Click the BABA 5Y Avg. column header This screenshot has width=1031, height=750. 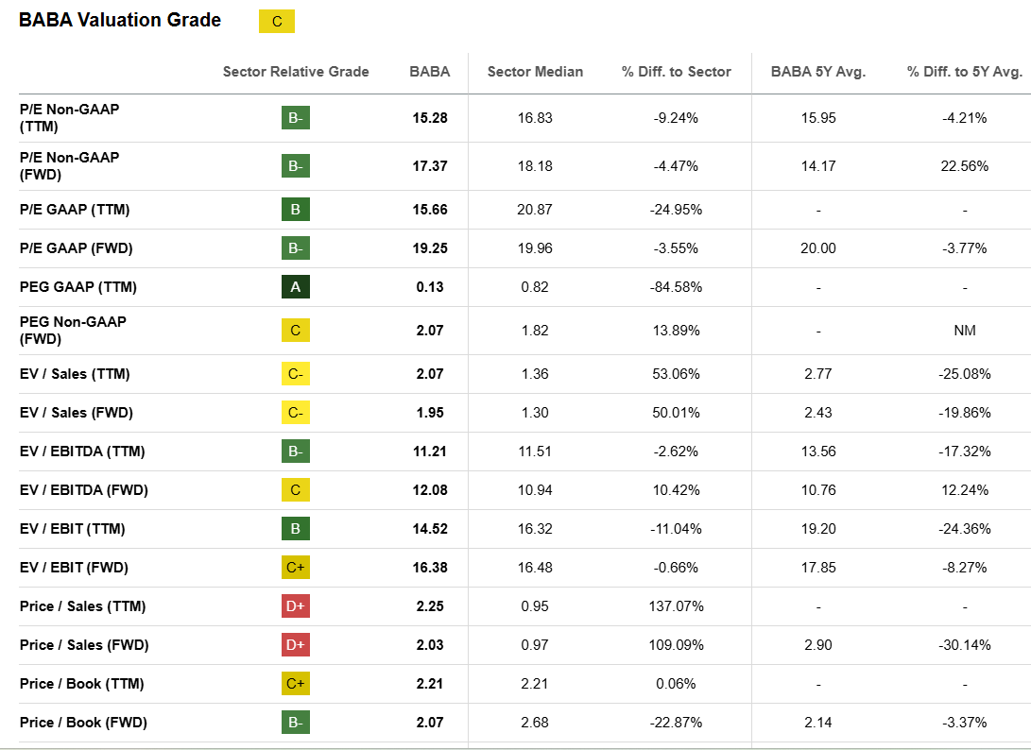818,72
